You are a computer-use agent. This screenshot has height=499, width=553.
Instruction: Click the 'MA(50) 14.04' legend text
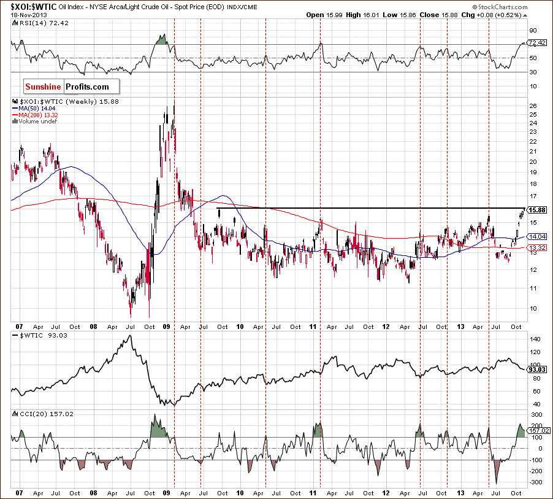pyautogui.click(x=37, y=109)
